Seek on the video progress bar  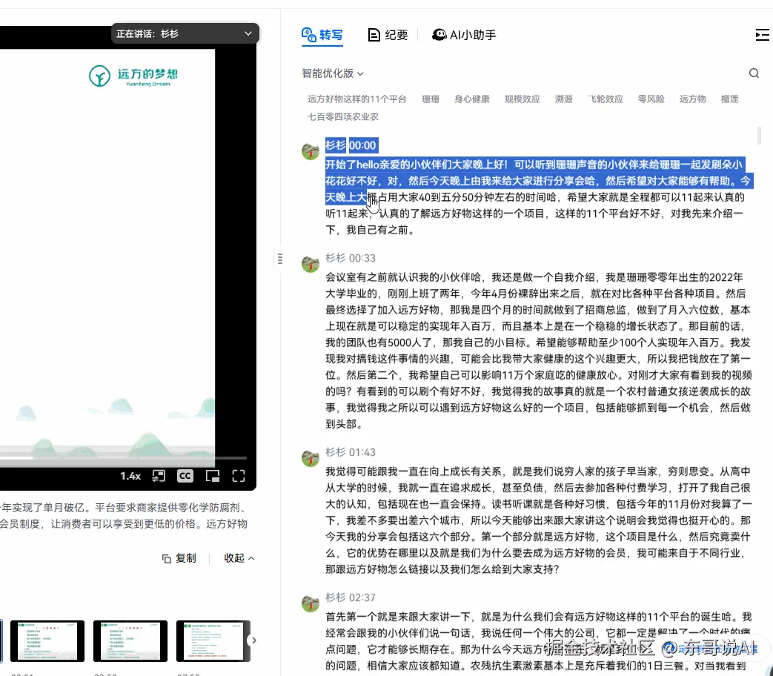coord(123,458)
